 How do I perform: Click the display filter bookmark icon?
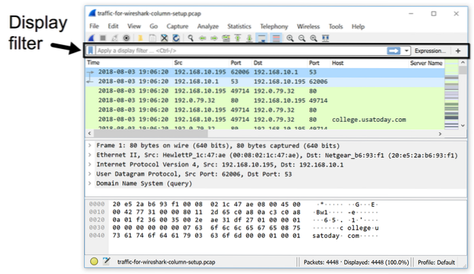pos(92,51)
